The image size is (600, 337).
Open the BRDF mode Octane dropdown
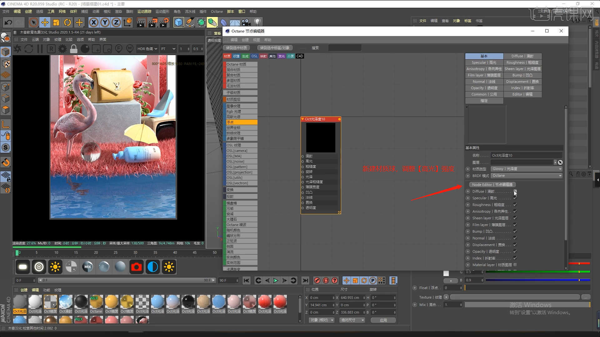click(527, 176)
